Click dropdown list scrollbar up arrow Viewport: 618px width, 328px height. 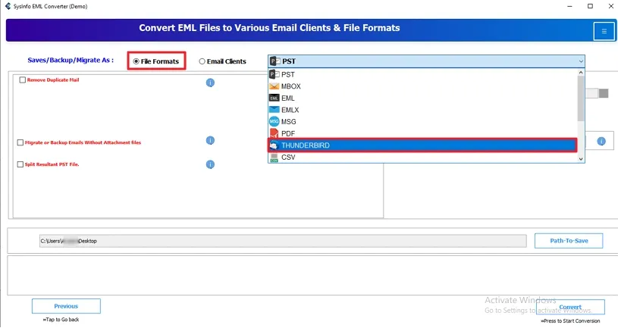pos(581,73)
